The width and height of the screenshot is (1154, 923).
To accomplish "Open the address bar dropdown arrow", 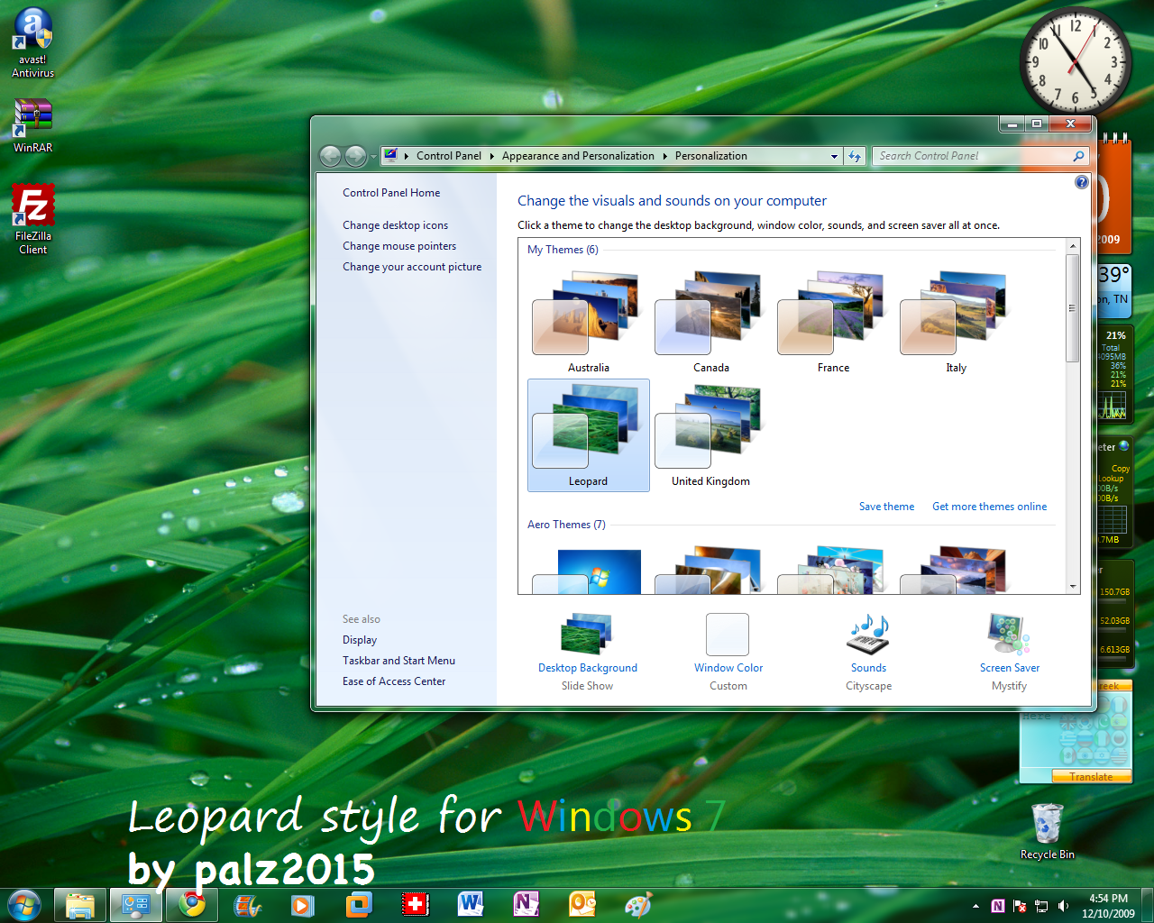I will (x=833, y=156).
